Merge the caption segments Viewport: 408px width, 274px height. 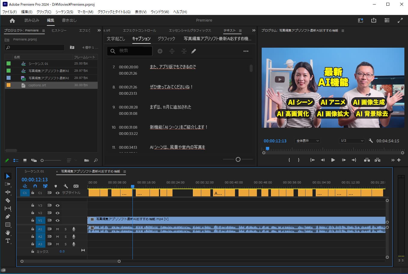tap(184, 51)
